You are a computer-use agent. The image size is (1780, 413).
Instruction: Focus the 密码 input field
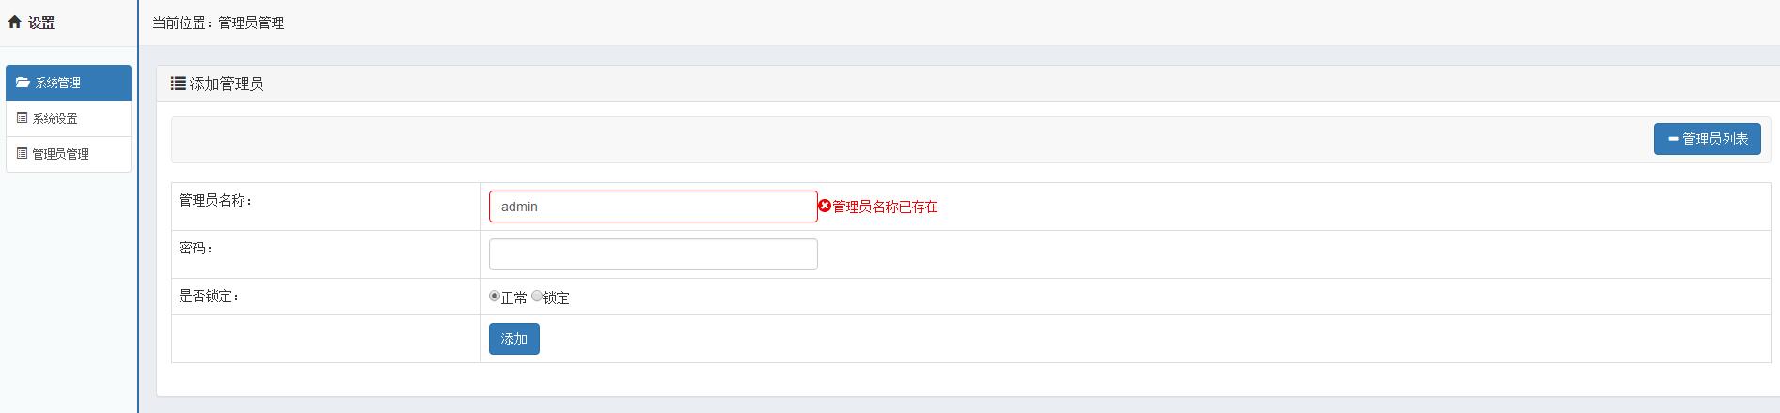[653, 254]
